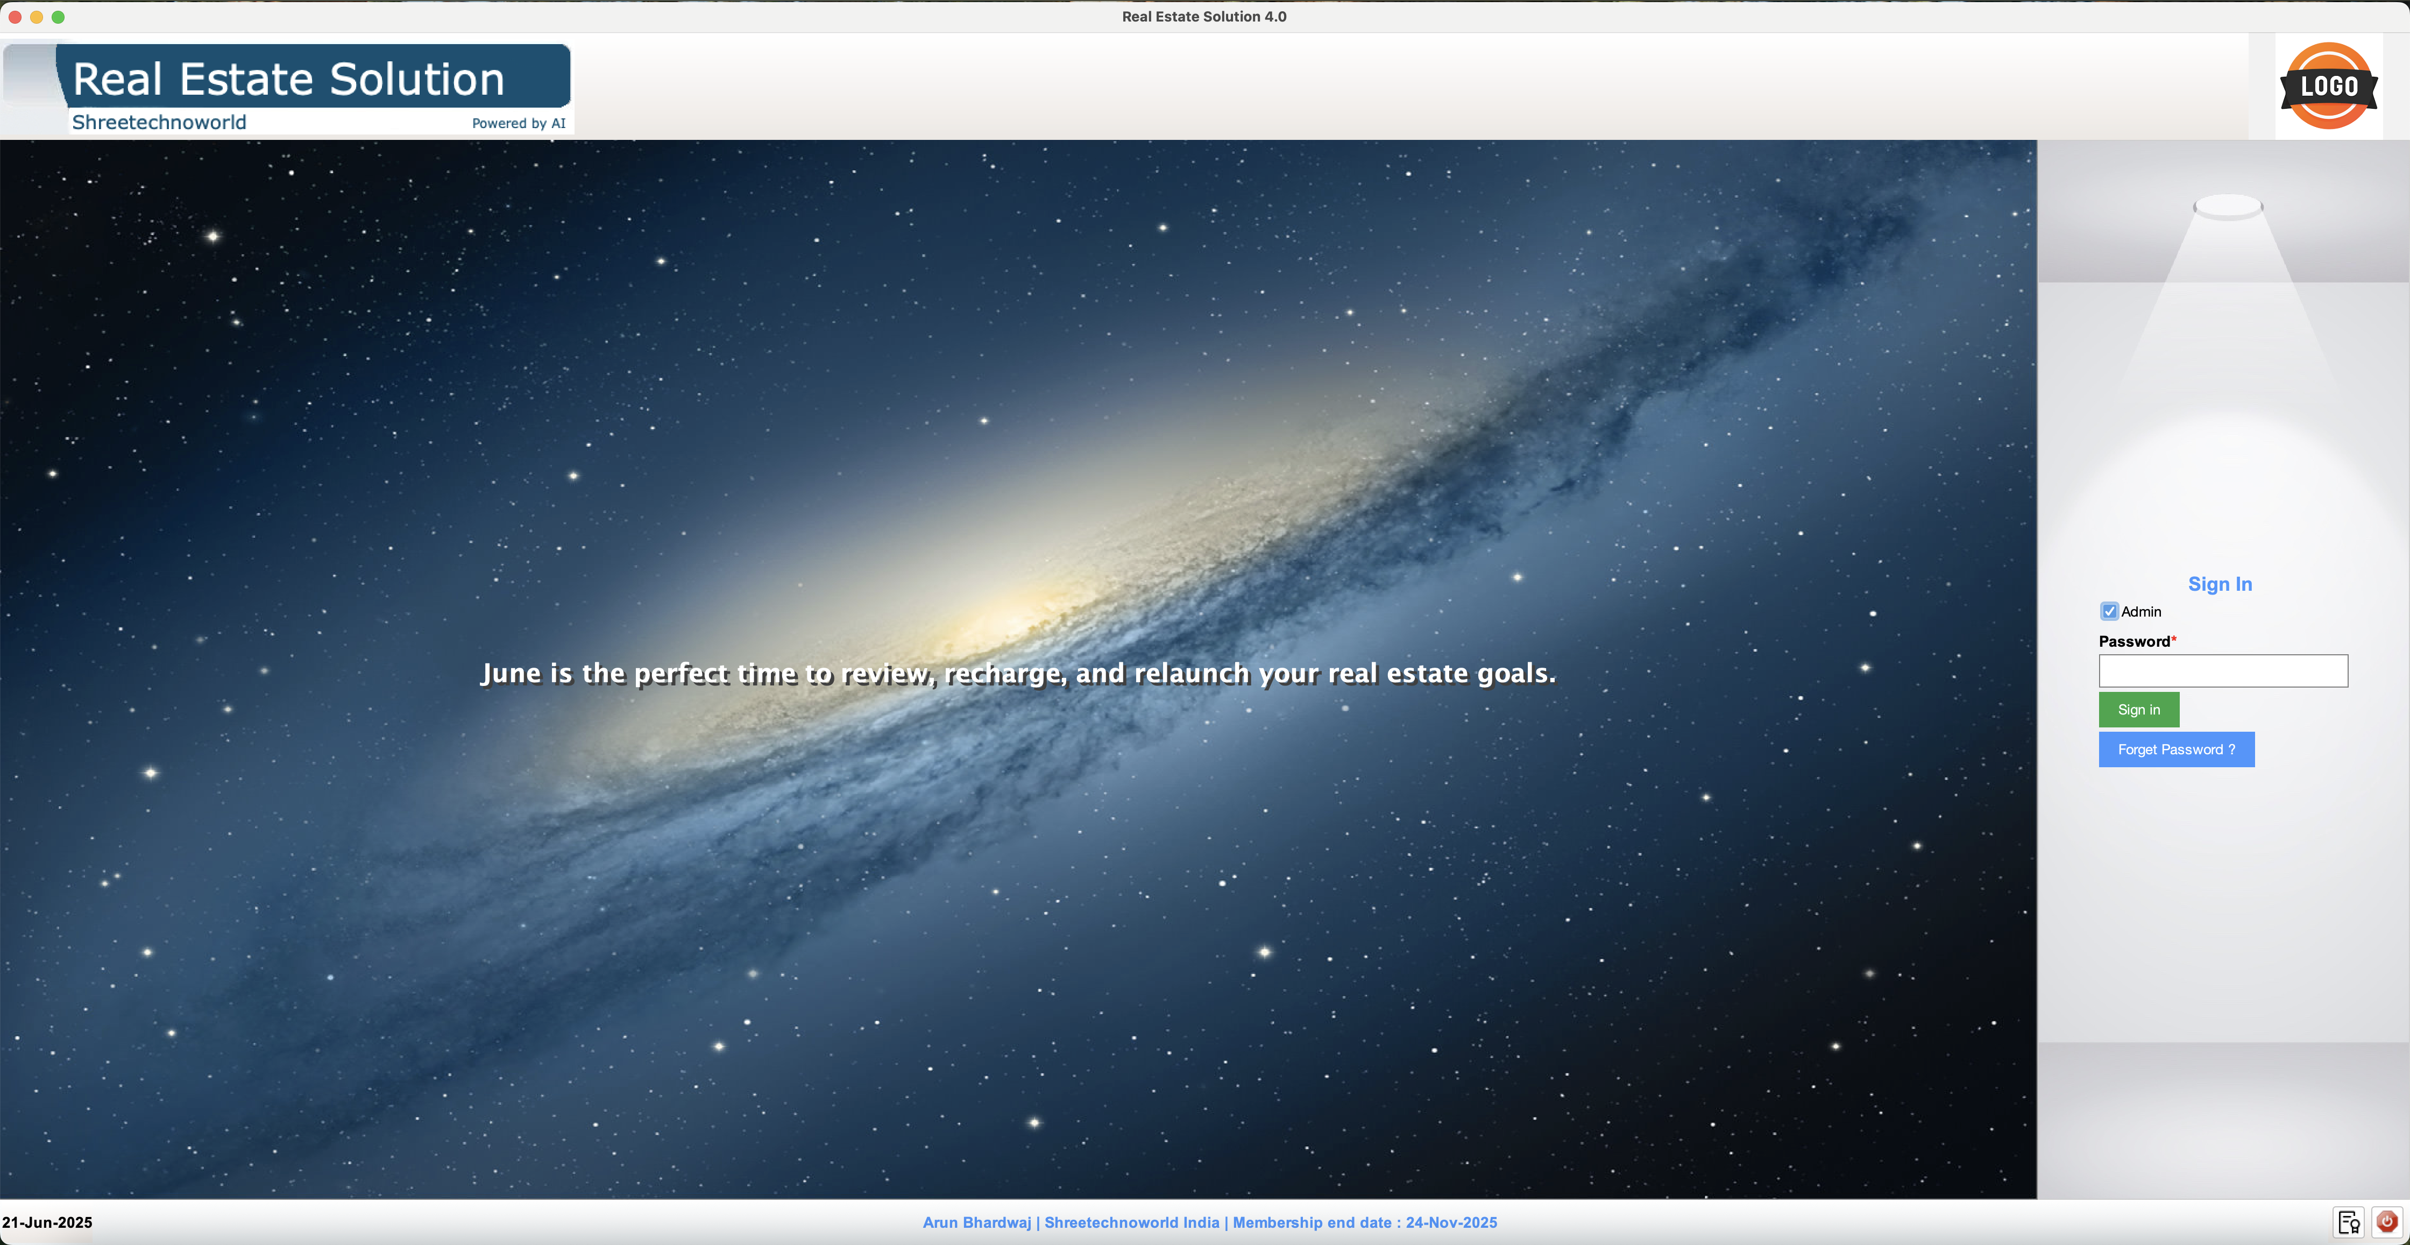
Task: Focus the Password input field
Action: click(2223, 671)
